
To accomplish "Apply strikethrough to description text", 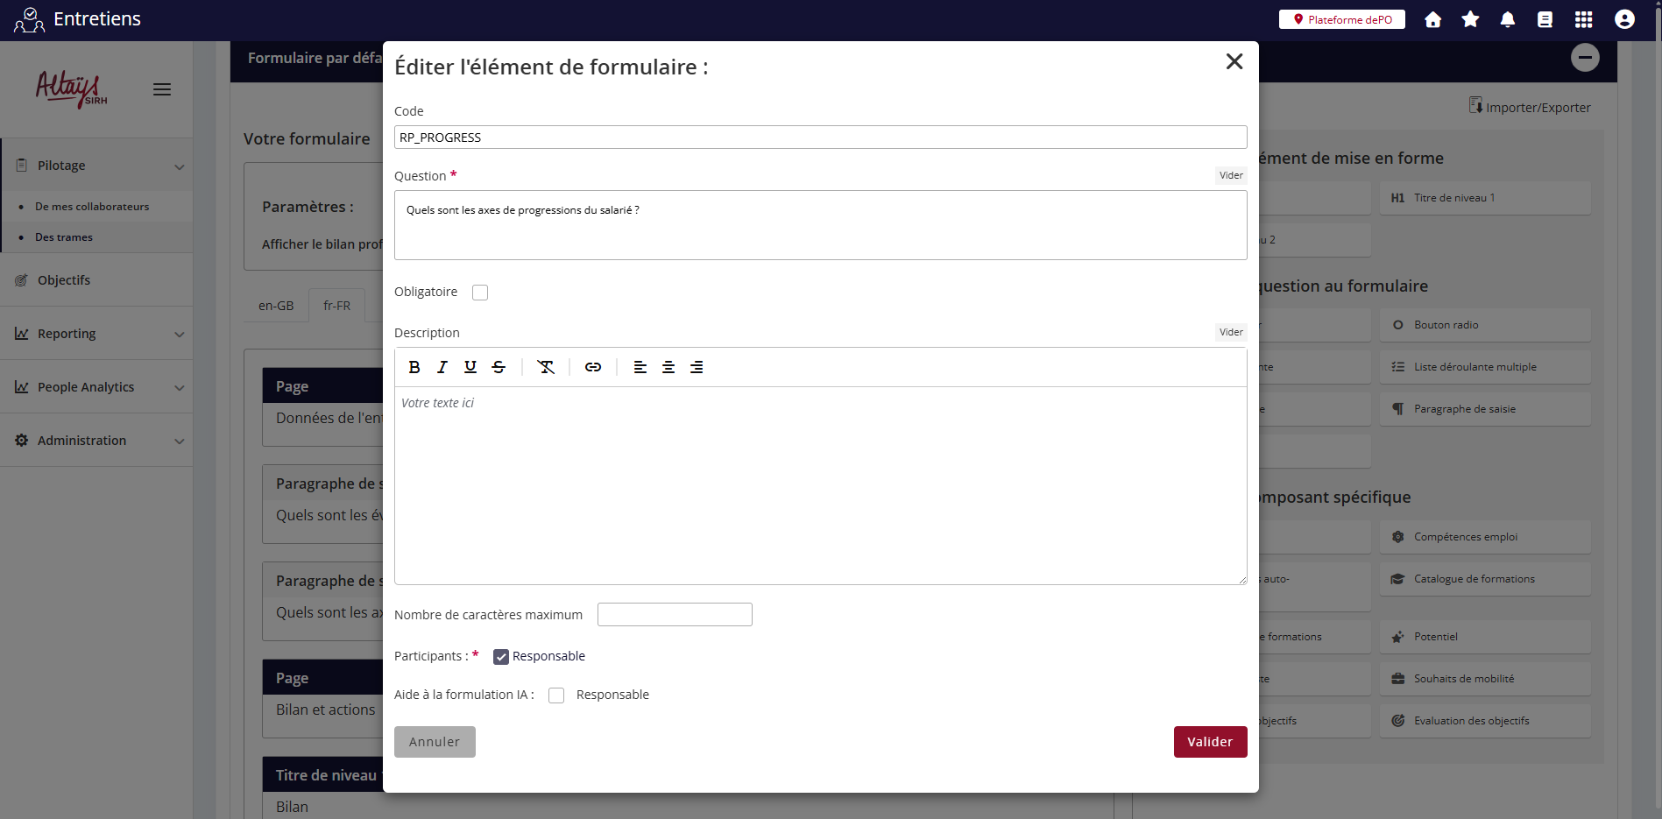I will pyautogui.click(x=499, y=367).
